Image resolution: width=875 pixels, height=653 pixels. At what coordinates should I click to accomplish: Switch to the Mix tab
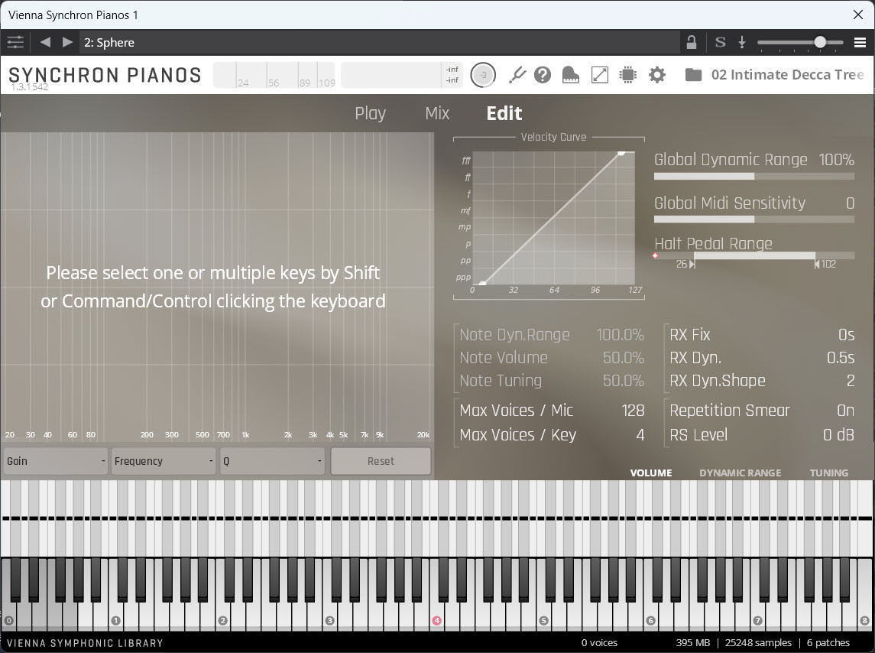[x=437, y=113]
